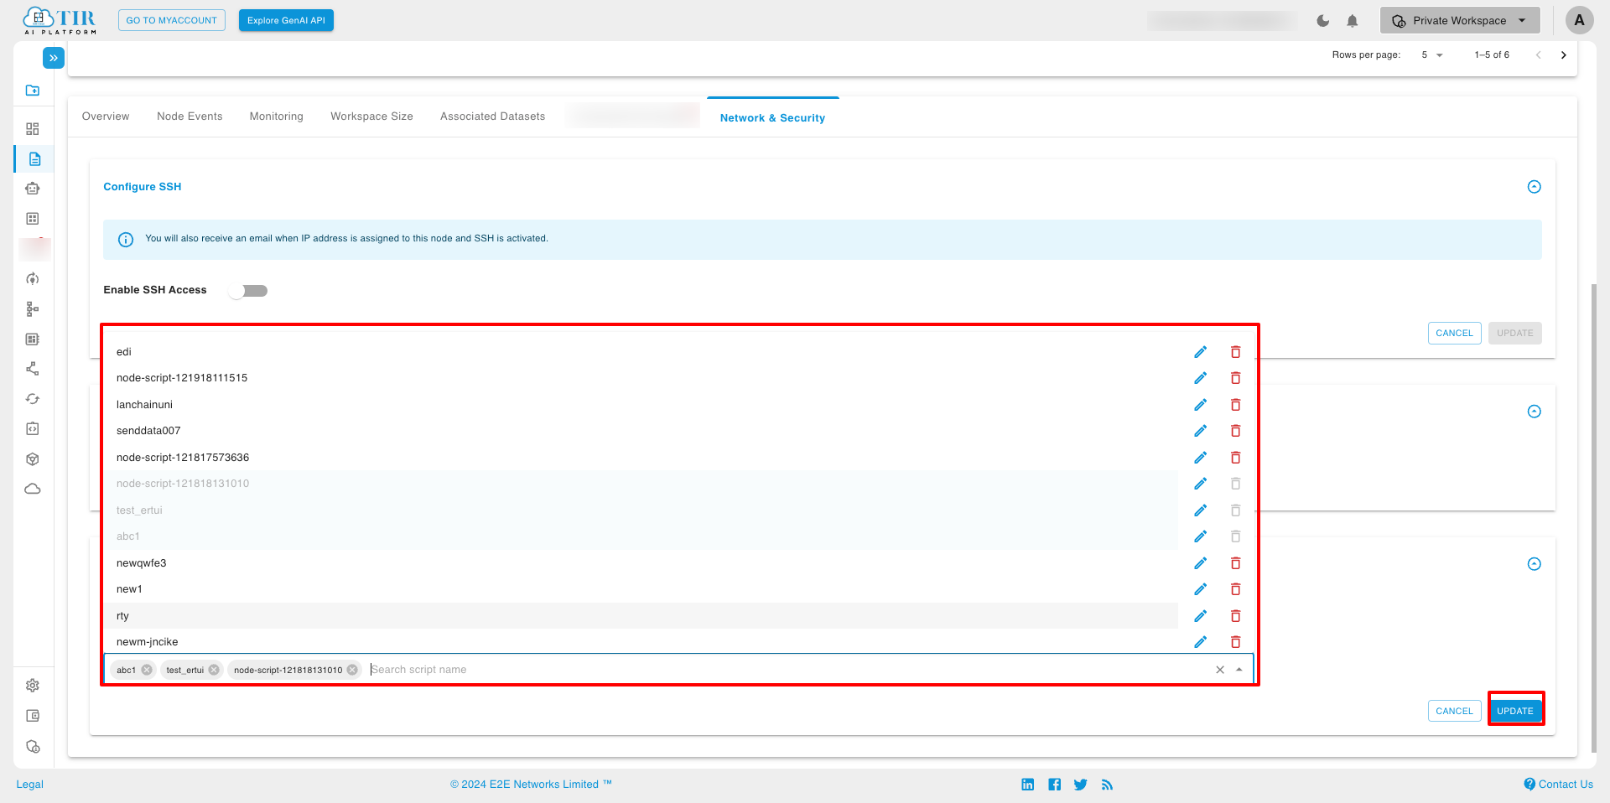
Task: Remove test_ertui chip from selection
Action: (214, 670)
